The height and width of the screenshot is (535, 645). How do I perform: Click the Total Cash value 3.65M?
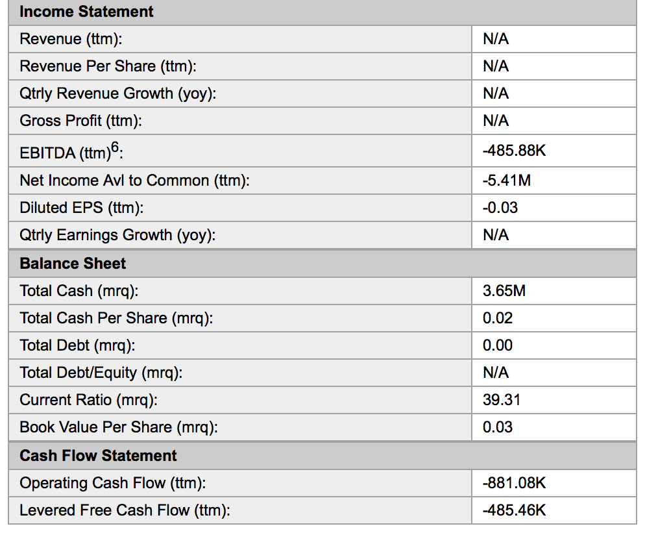[504, 291]
